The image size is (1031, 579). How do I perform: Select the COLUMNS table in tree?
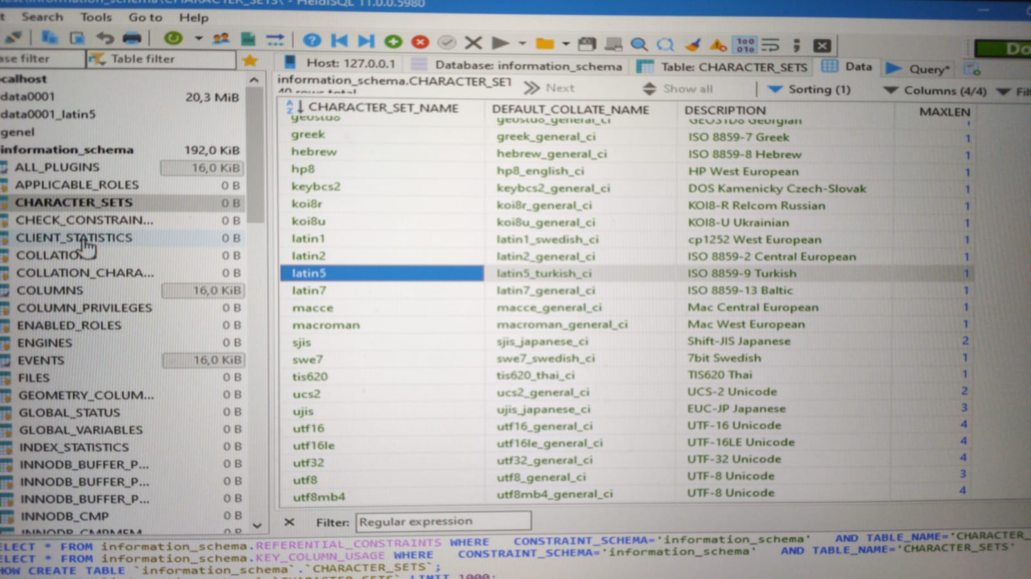coord(50,290)
